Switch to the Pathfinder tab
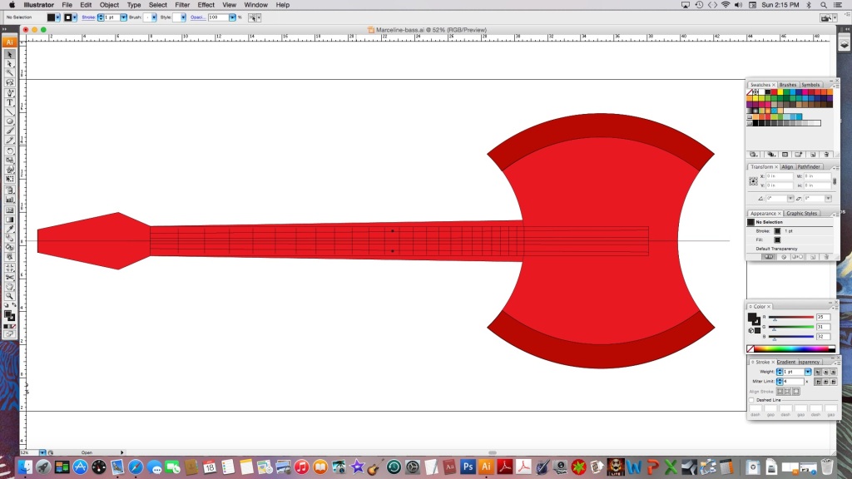 coord(809,166)
